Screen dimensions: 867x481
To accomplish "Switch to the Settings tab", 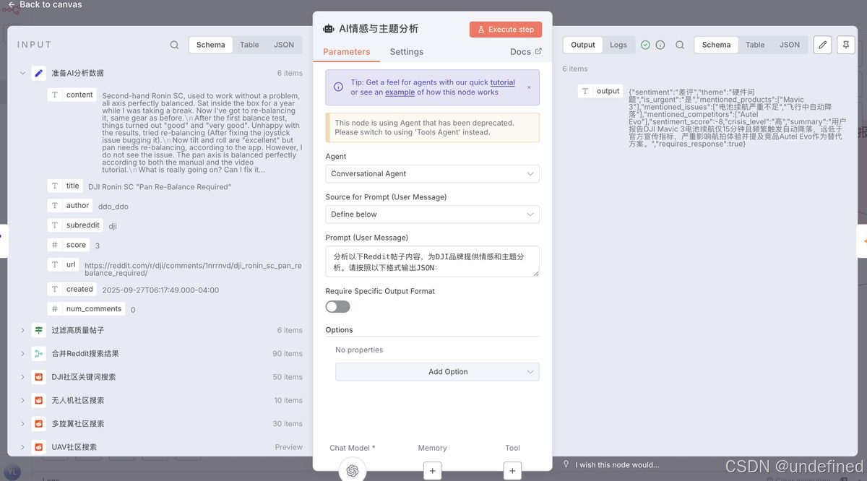I will (406, 51).
